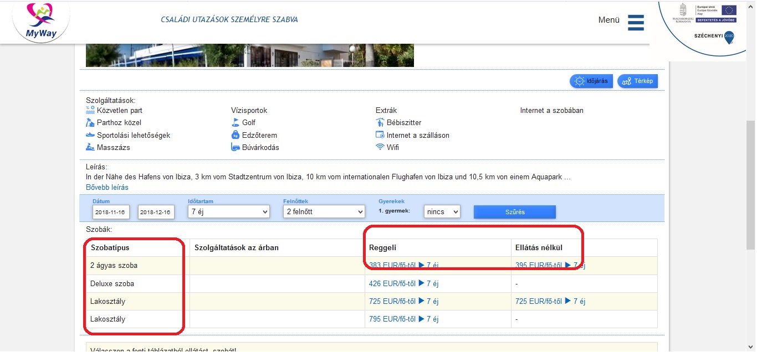Click the Bővebb leírás link
This screenshot has width=757, height=352.
point(107,188)
